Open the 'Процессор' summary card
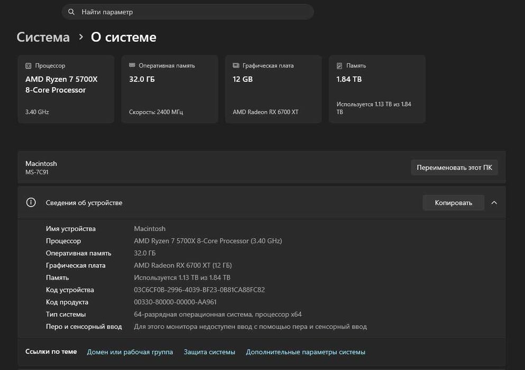The height and width of the screenshot is (370, 525). tap(66, 89)
